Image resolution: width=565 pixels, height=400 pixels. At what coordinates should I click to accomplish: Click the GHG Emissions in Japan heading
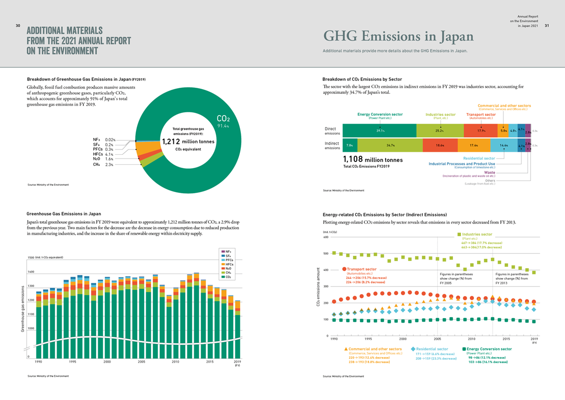pos(398,36)
